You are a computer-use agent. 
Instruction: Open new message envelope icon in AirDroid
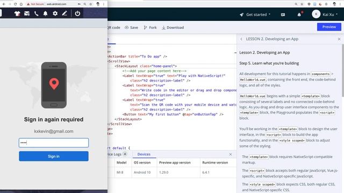(27, 13)
